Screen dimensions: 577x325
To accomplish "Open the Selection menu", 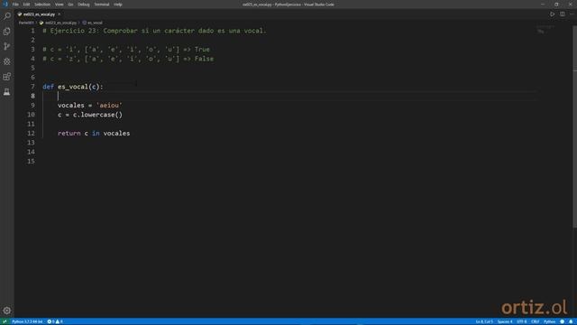I will pos(42,5).
